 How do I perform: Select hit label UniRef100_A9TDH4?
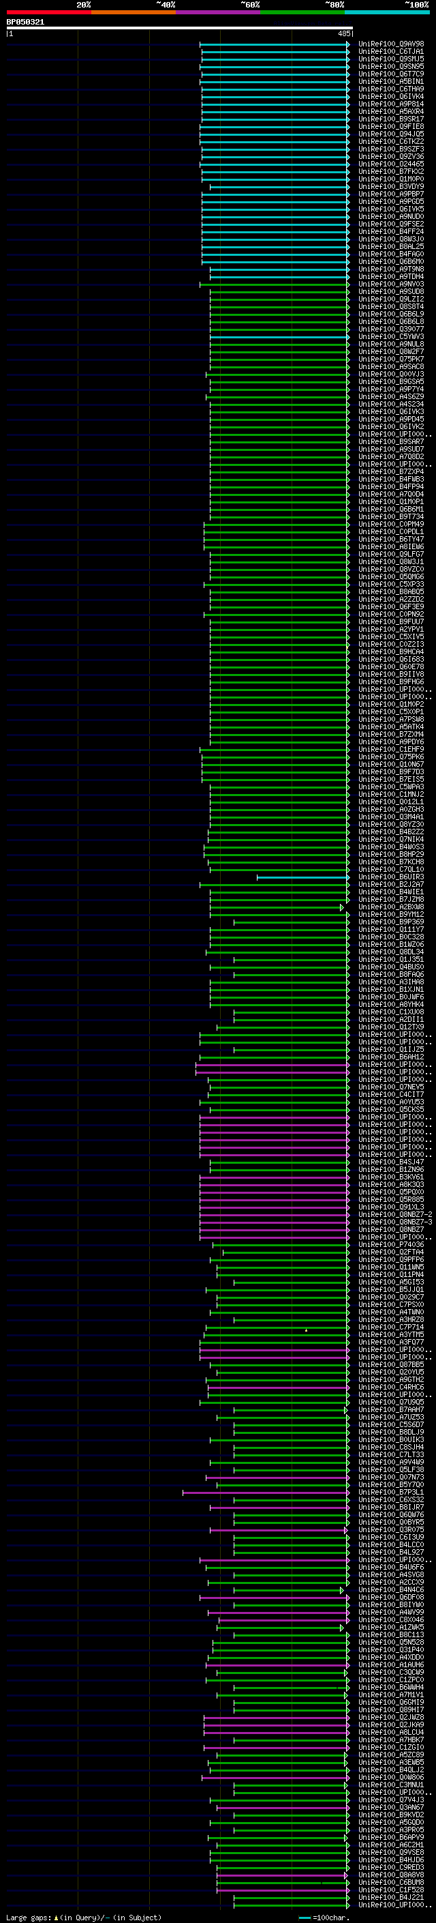pos(390,276)
